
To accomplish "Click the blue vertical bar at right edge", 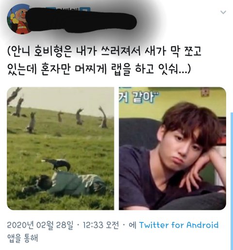I will click(x=232, y=181).
